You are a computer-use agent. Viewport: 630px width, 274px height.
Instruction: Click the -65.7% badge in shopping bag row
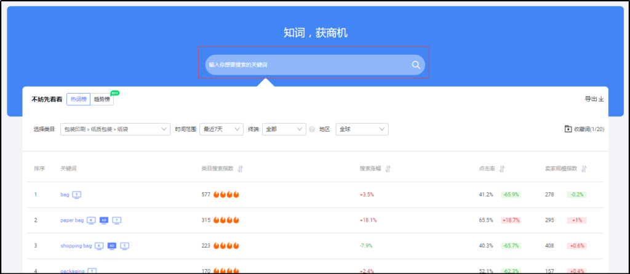click(511, 246)
